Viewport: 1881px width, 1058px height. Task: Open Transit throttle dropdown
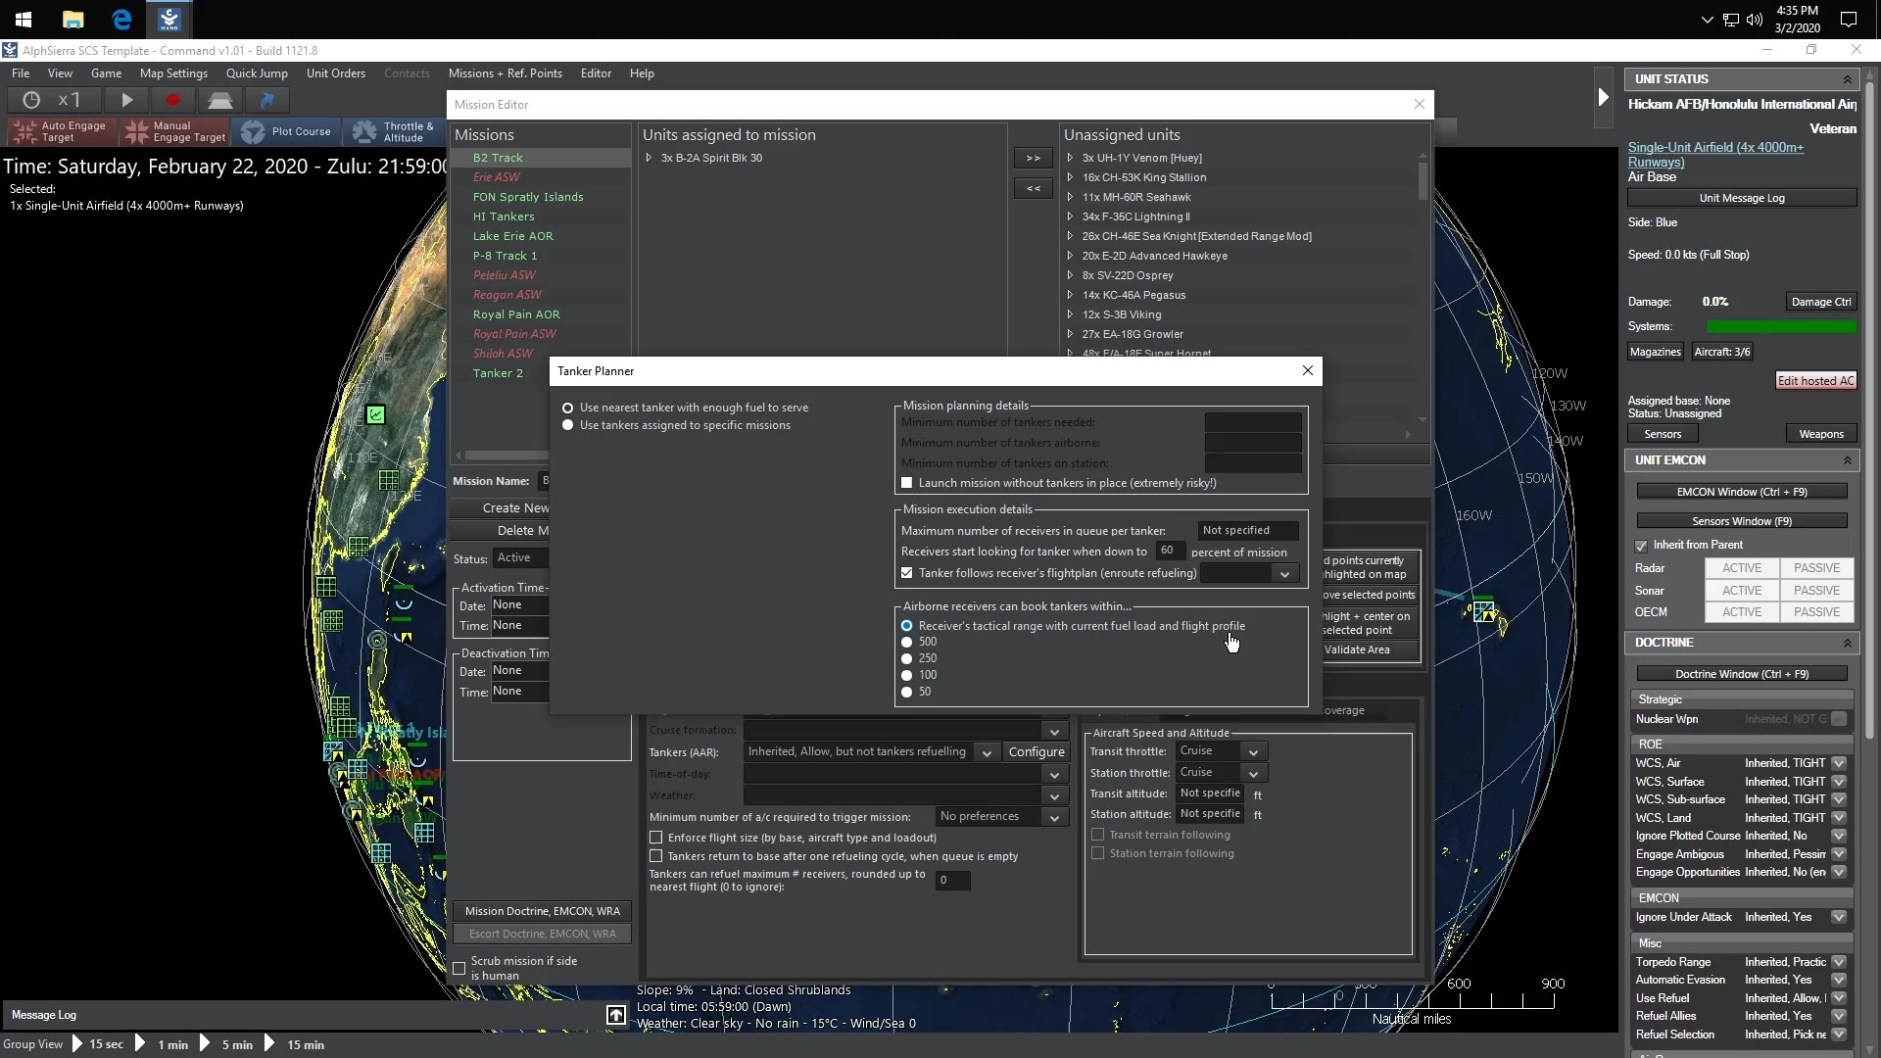coord(1253,751)
